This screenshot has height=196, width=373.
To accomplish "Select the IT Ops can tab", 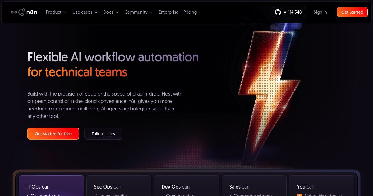I will pos(51,186).
